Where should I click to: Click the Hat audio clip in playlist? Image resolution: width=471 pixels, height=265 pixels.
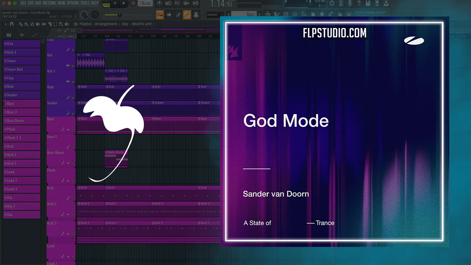point(91,60)
